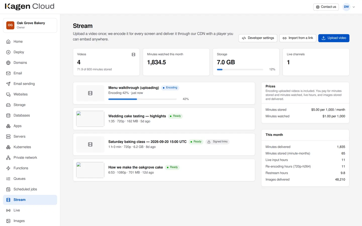The width and height of the screenshot is (362, 226).
Task: Click the Functions lightning bolt icon
Action: point(8,168)
